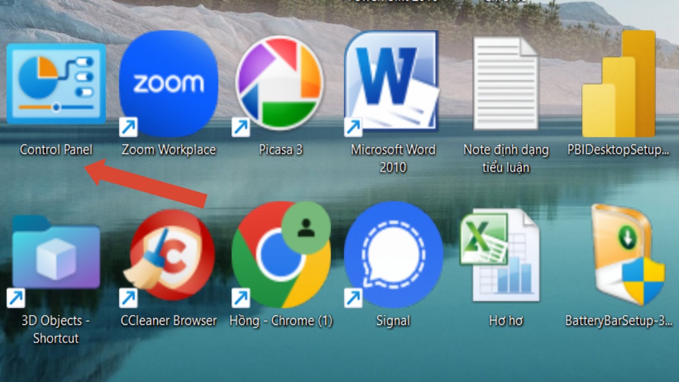
Task: Select the Microsoft Word 2010 icon
Action: pyautogui.click(x=392, y=83)
